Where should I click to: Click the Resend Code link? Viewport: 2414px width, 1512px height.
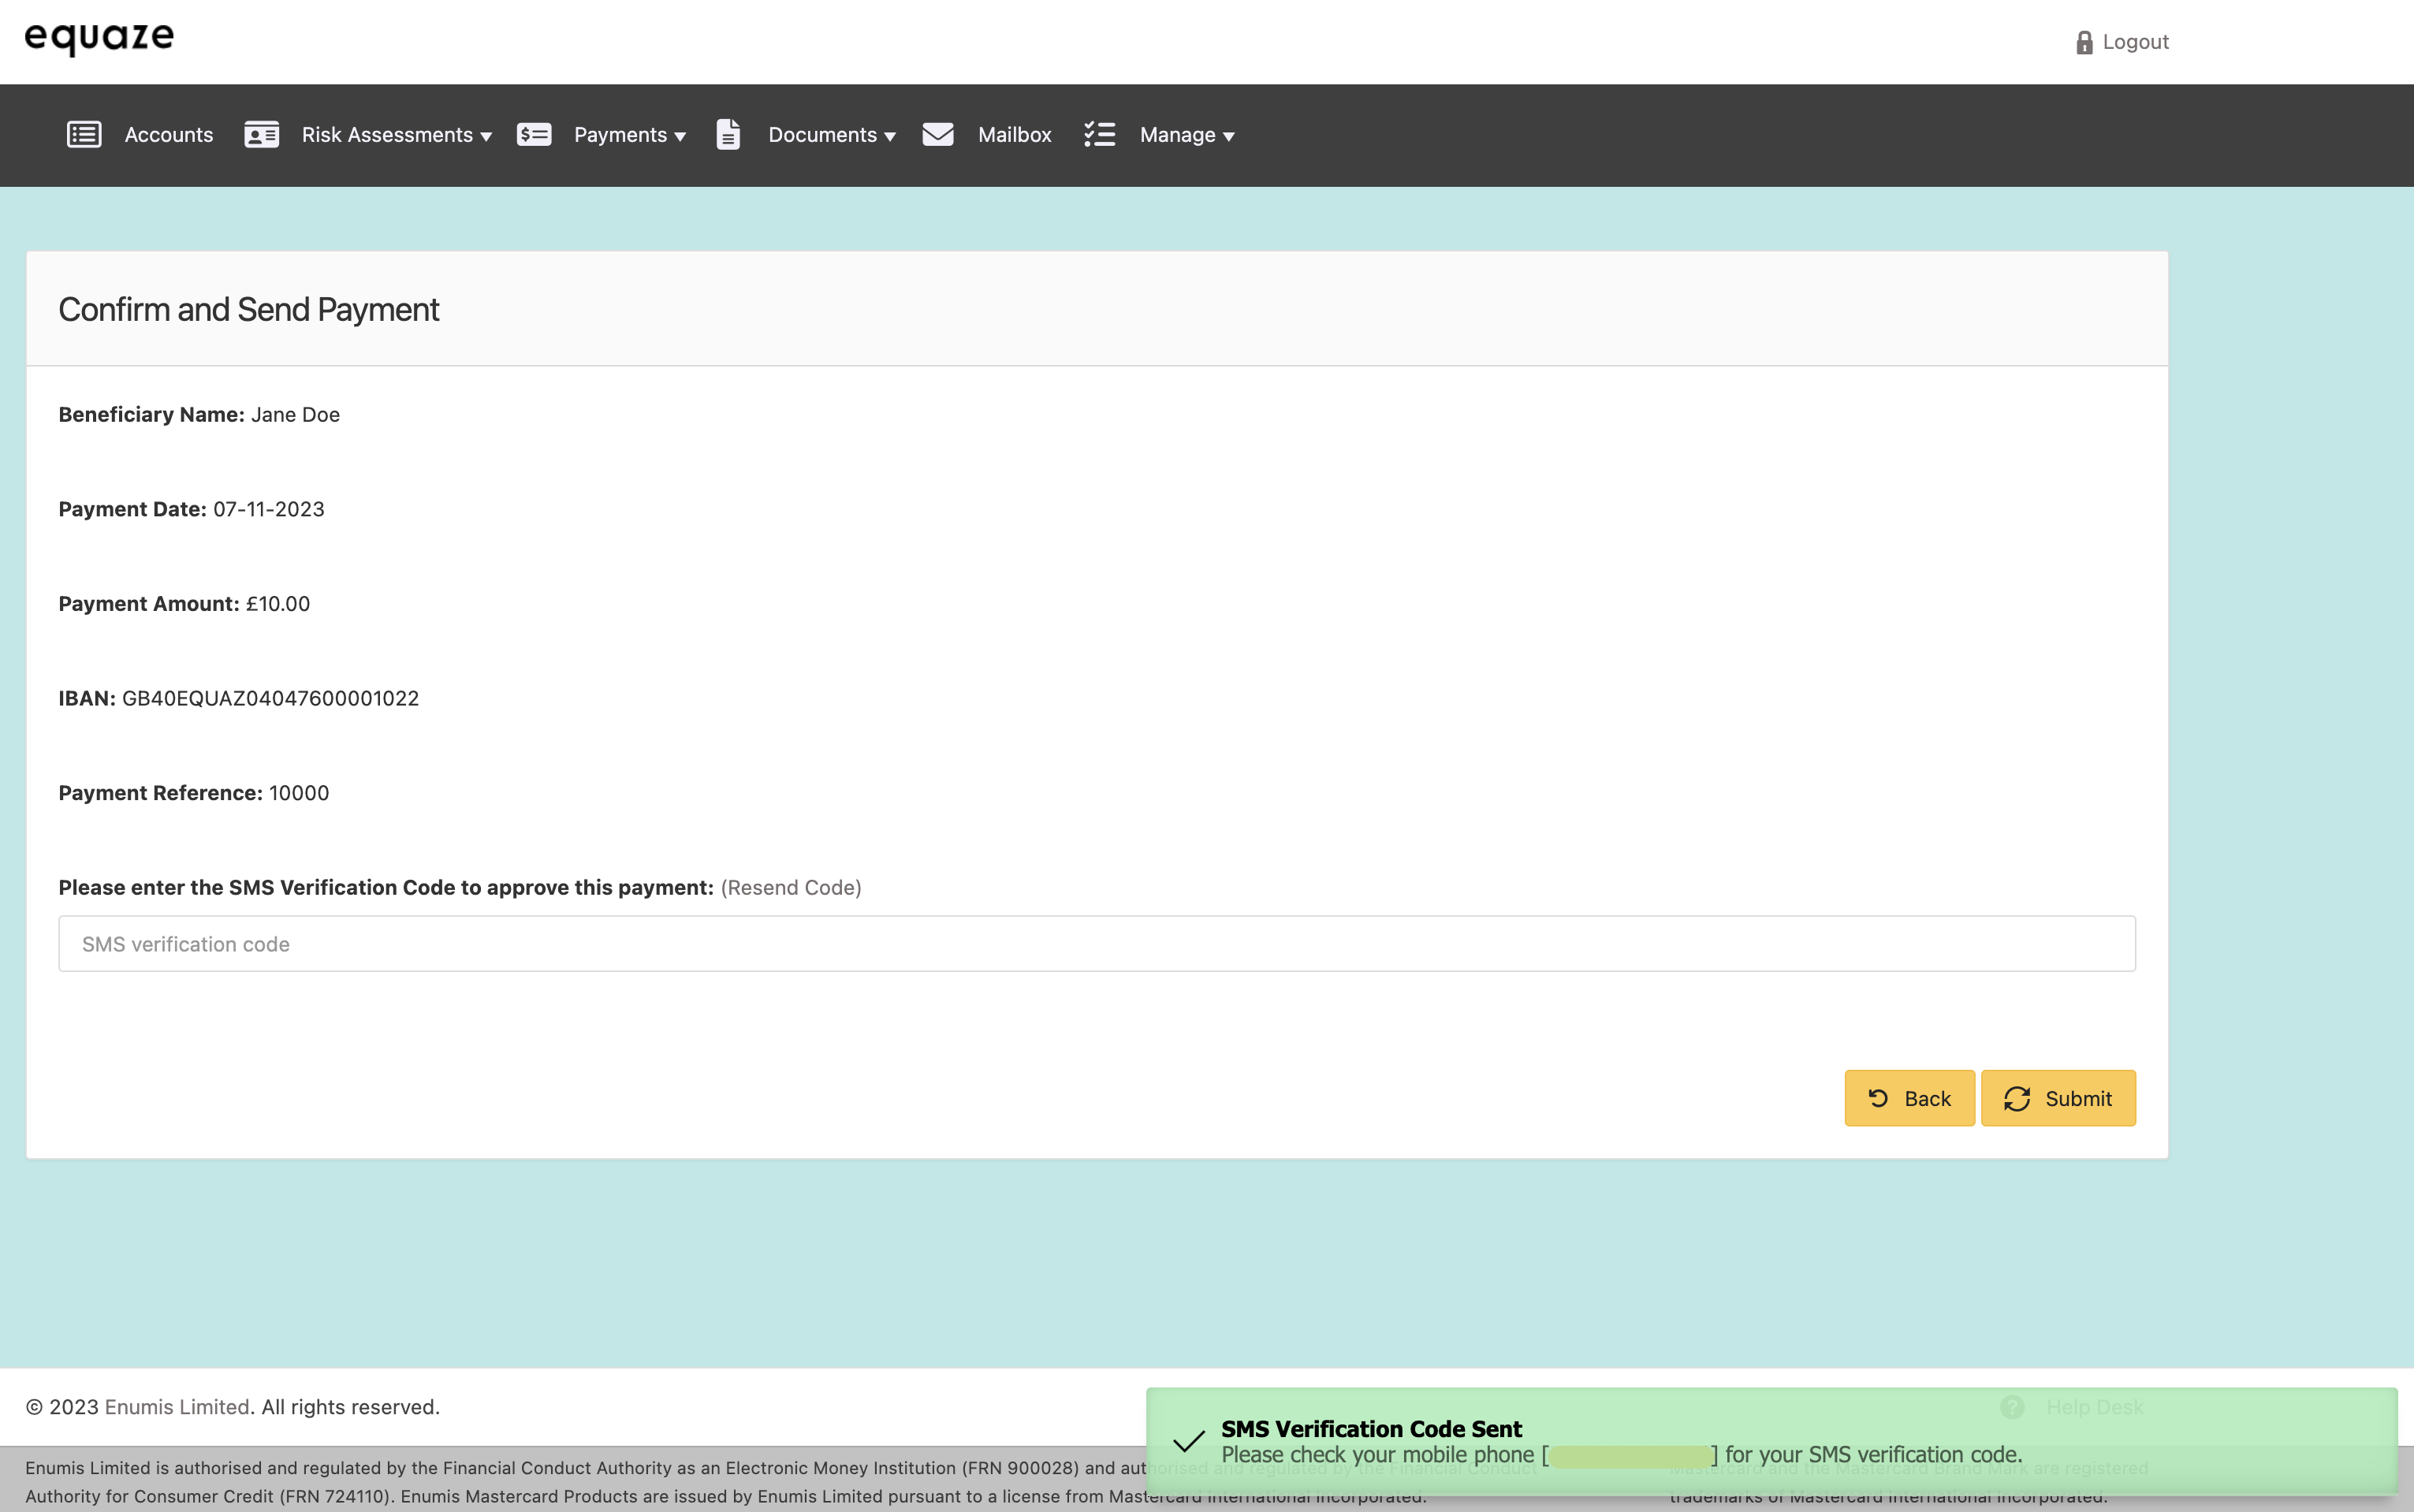[790, 888]
